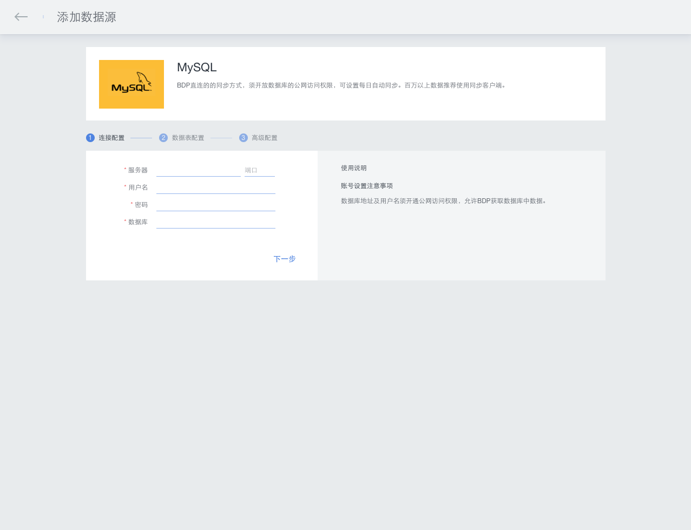Select step 3 高级配置
The width and height of the screenshot is (691, 530).
(x=258, y=138)
